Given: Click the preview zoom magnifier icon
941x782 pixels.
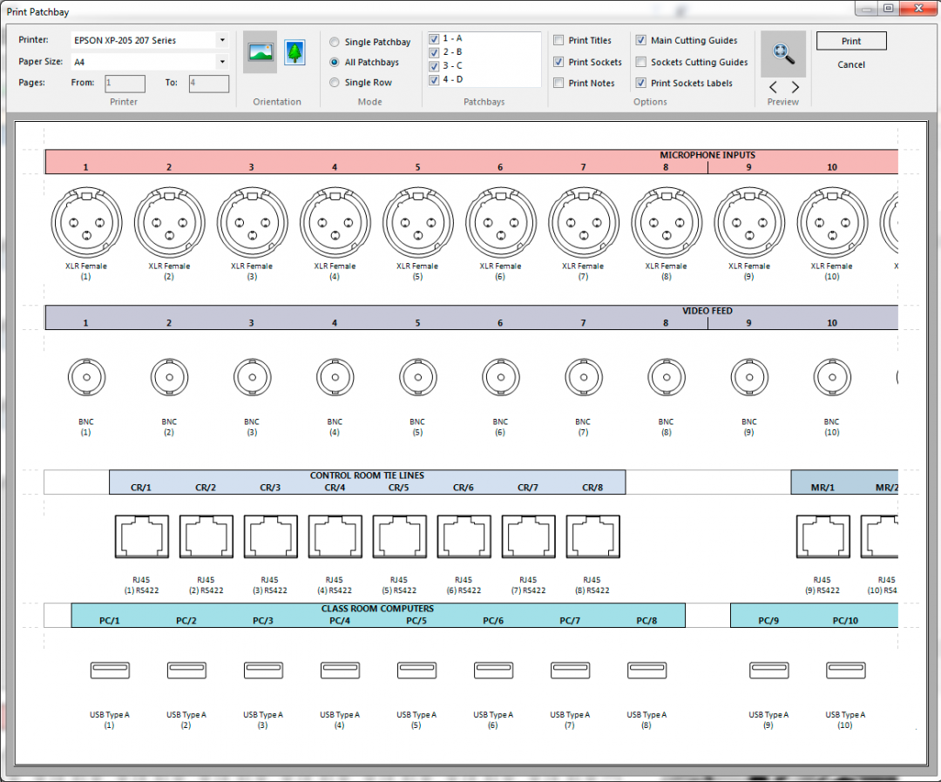Looking at the screenshot, I should 782,54.
